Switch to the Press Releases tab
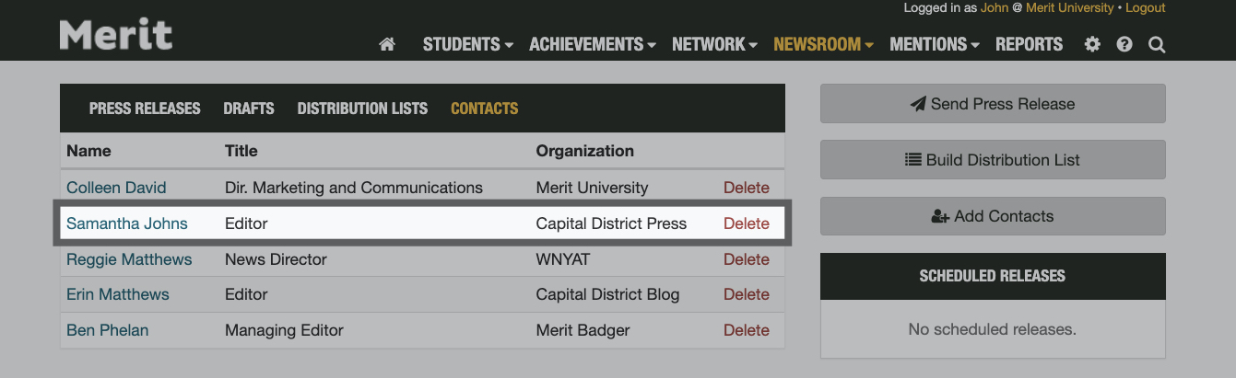Screen dimensions: 1236x378 tap(145, 109)
